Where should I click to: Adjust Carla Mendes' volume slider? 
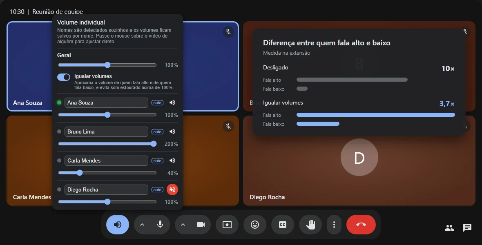[107, 173]
